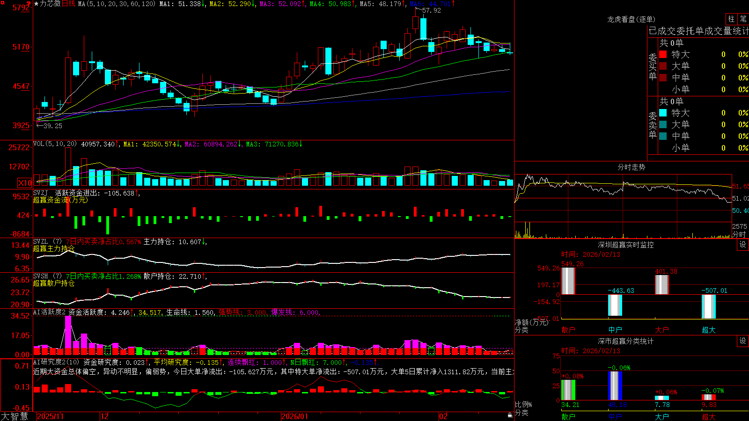
Task: Click the 超大 ratio bar labeled 9.83
Action: click(709, 397)
